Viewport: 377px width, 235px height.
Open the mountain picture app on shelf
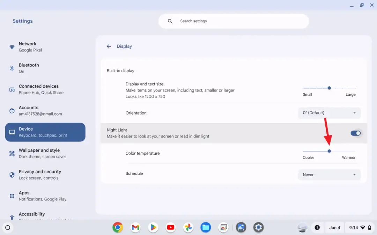(x=241, y=227)
